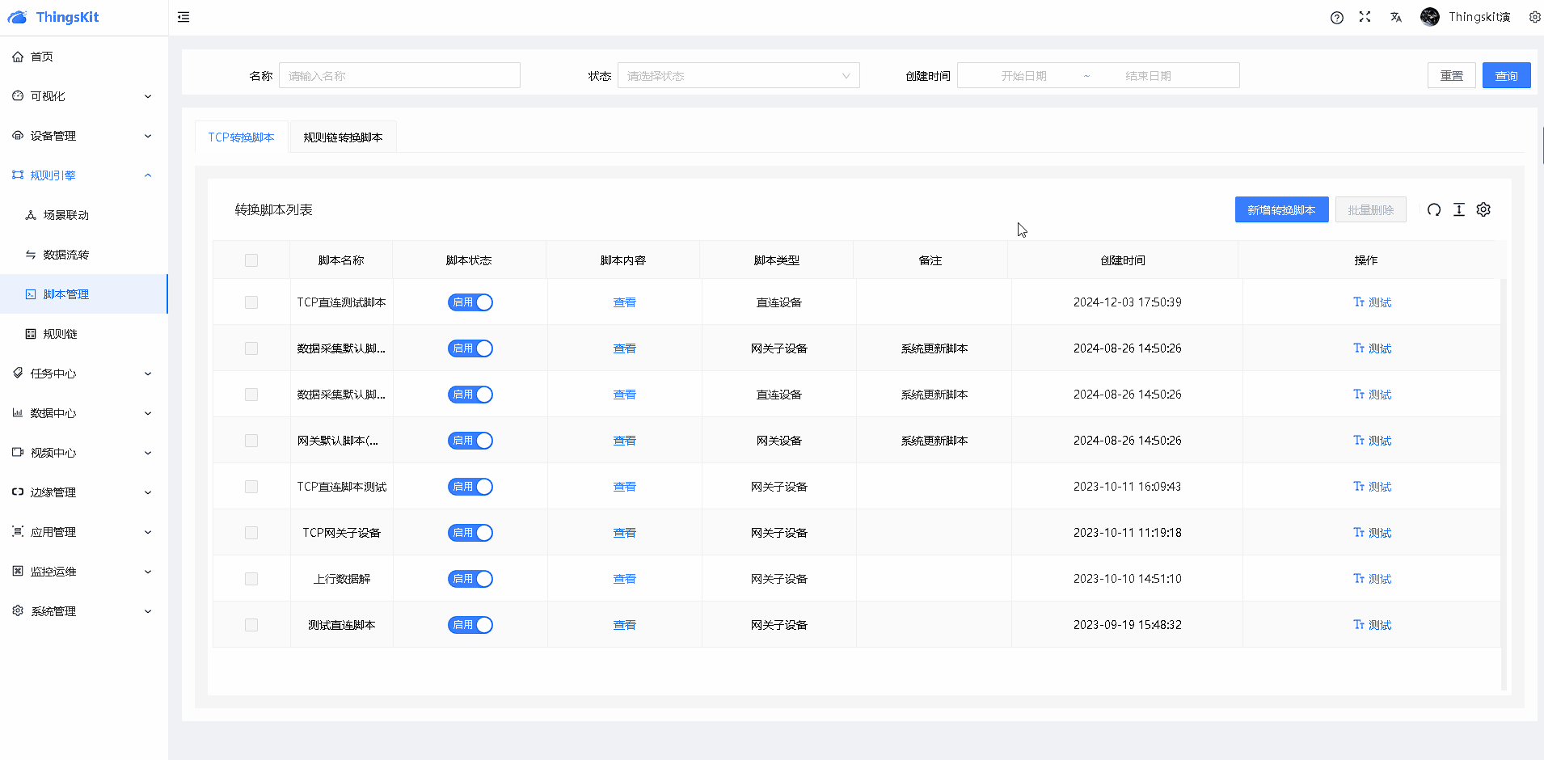This screenshot has height=760, width=1544.
Task: View script content of 测试直连脚本
Action: point(624,625)
